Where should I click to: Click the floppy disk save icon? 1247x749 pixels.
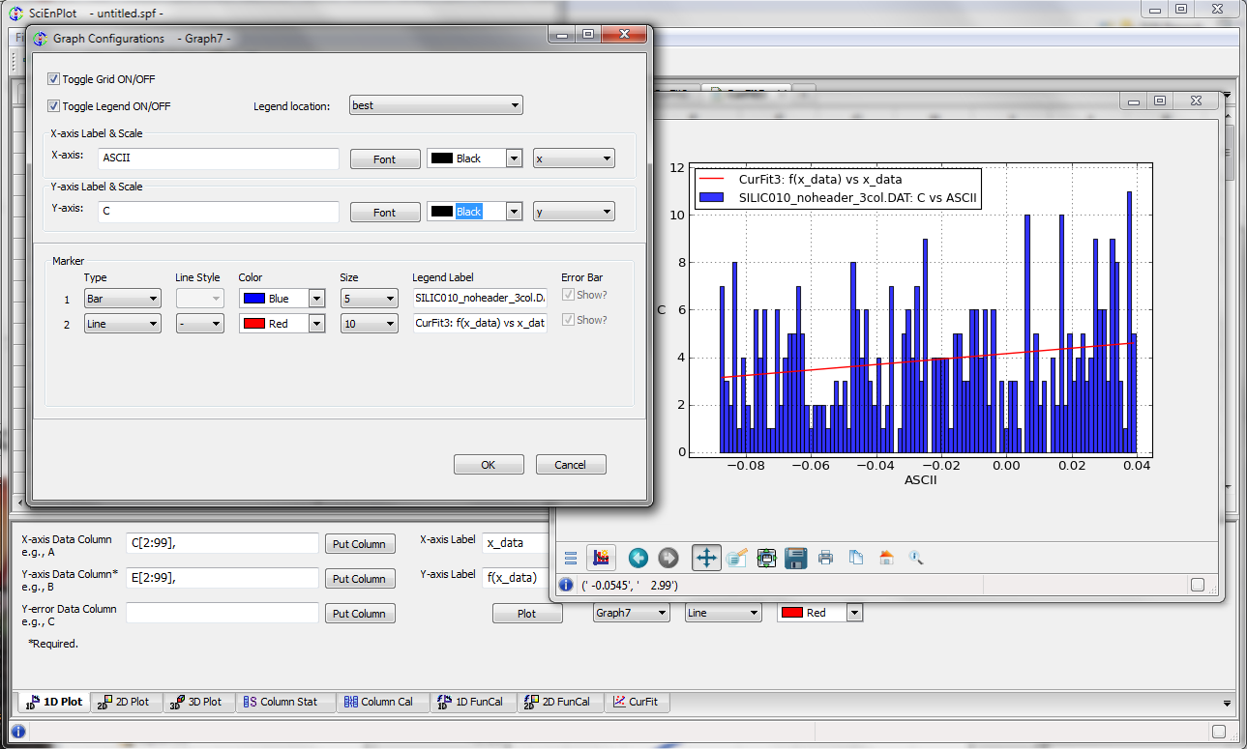[x=796, y=558]
